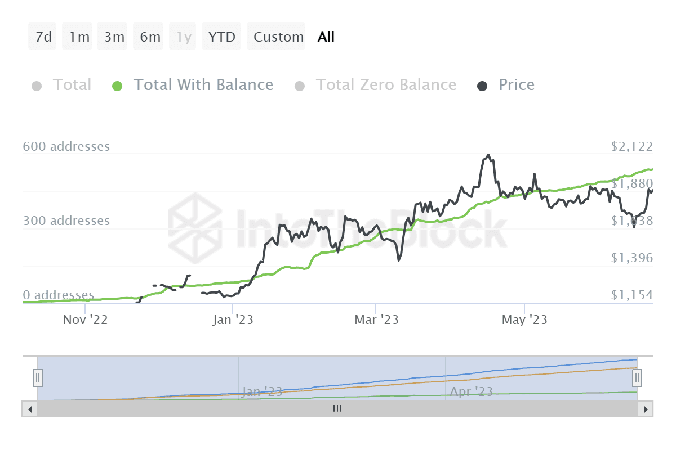Image resolution: width=676 pixels, height=450 pixels.
Task: Choose the 3m range option
Action: click(x=114, y=37)
